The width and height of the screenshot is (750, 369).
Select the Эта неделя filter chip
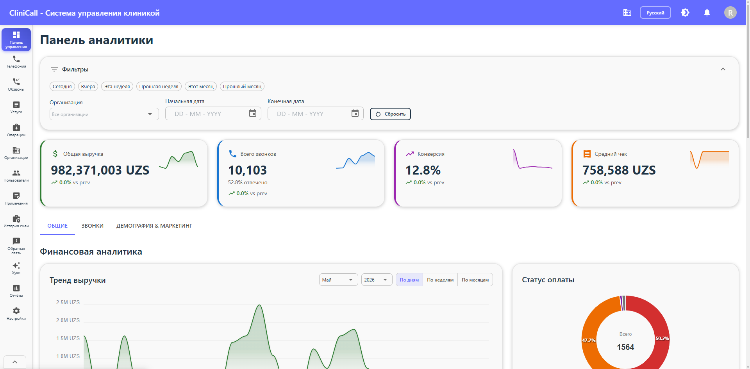point(117,86)
